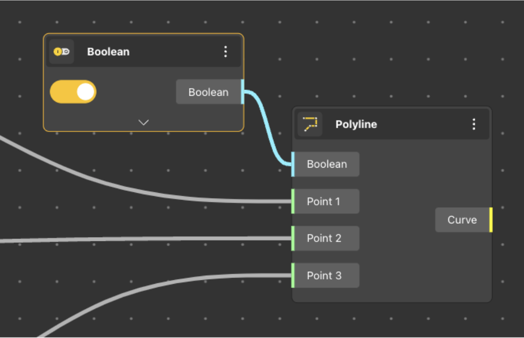Image resolution: width=524 pixels, height=338 pixels.
Task: Select the Point 1 input port
Action: [324, 201]
